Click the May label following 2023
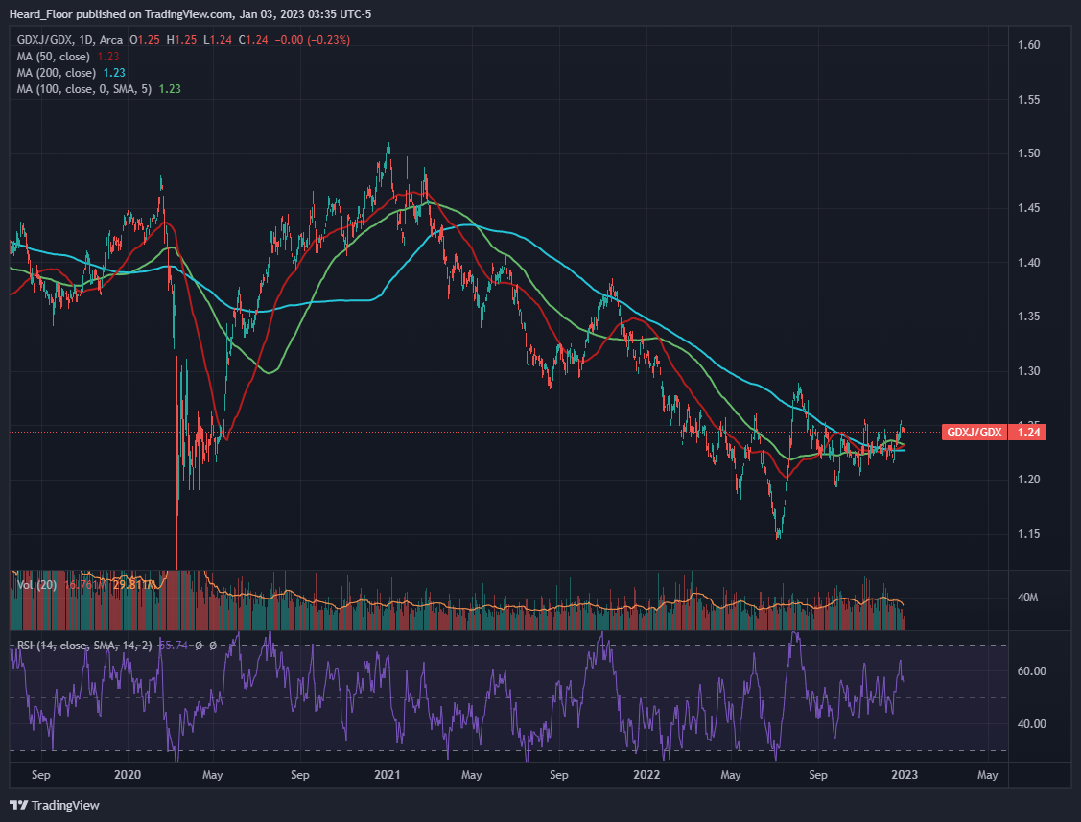Viewport: 1081px width, 822px height. click(988, 774)
